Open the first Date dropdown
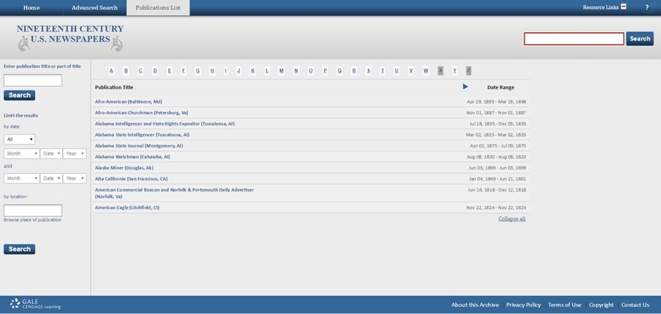Screen dimensions: 661x314 51,153
